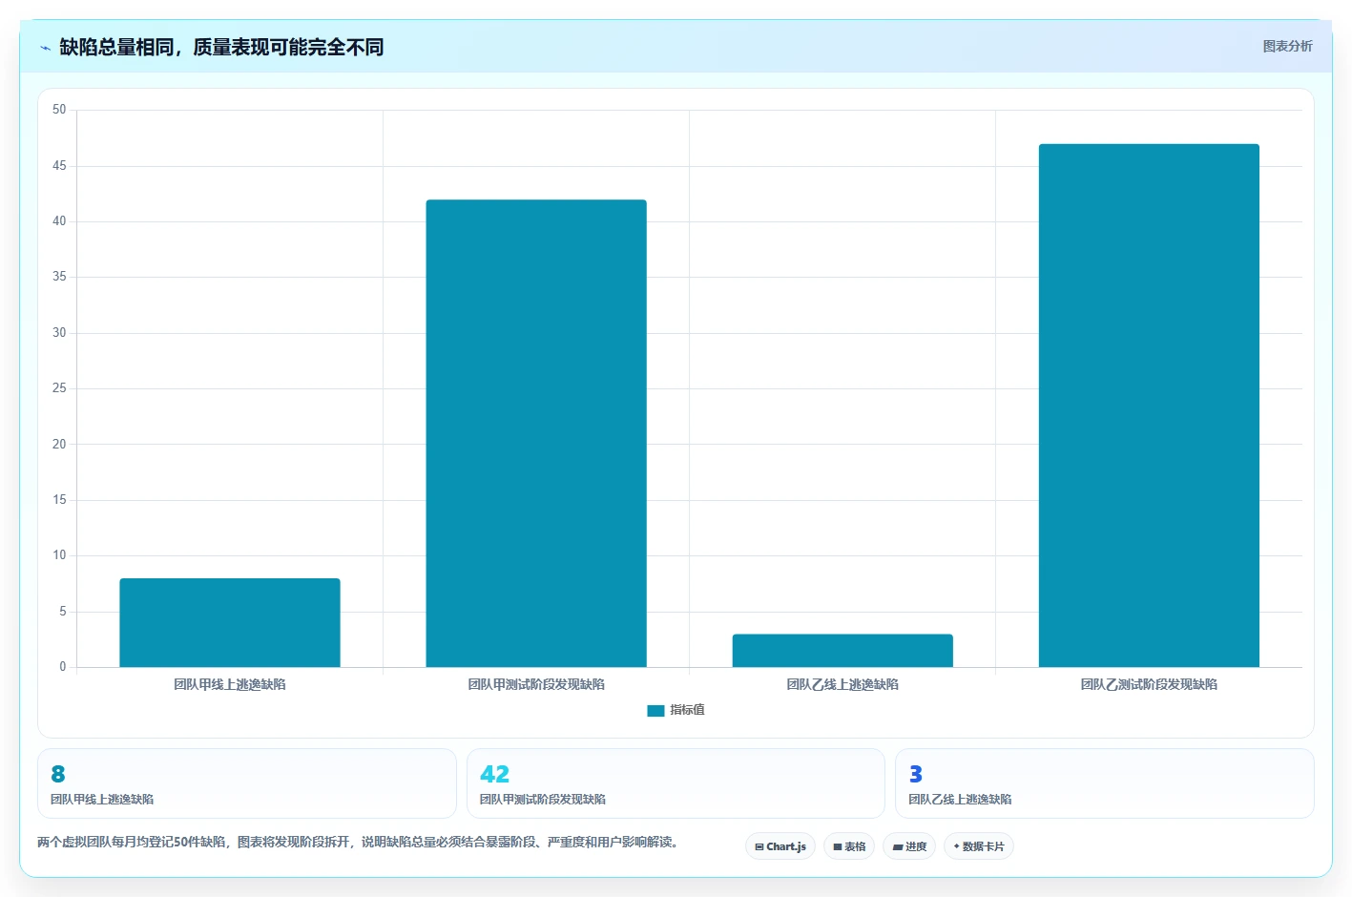The height and width of the screenshot is (897, 1352).
Task: Click the y-axis tick label 45
Action: click(x=59, y=166)
